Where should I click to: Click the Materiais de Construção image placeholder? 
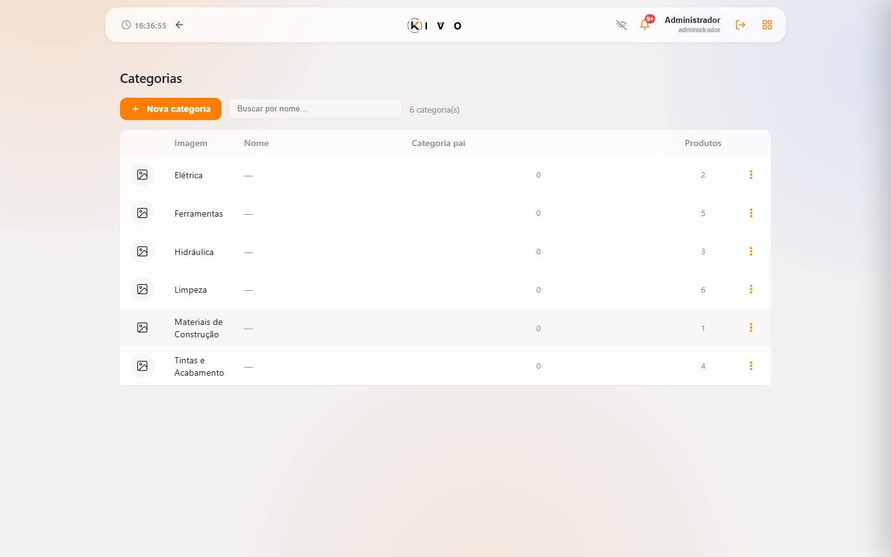pos(142,328)
